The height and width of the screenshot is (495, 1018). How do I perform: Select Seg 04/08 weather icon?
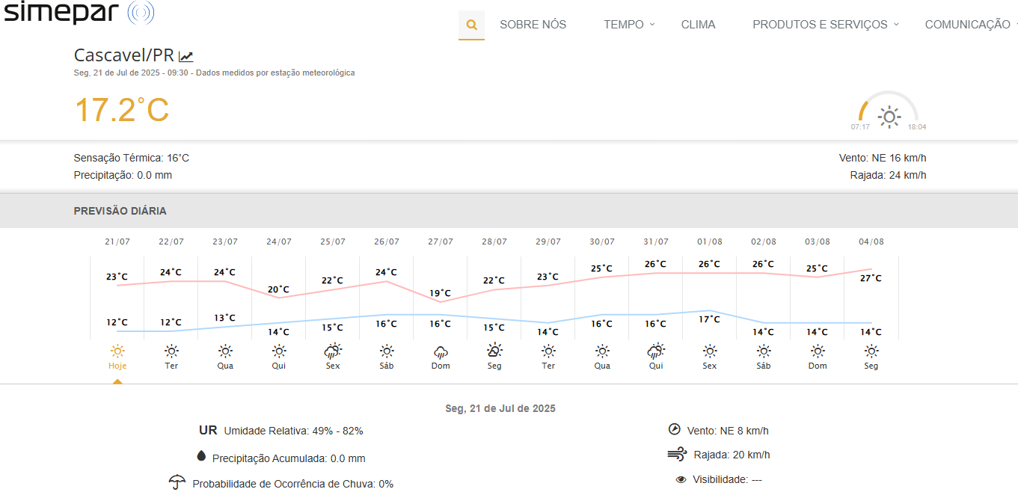[x=871, y=351]
